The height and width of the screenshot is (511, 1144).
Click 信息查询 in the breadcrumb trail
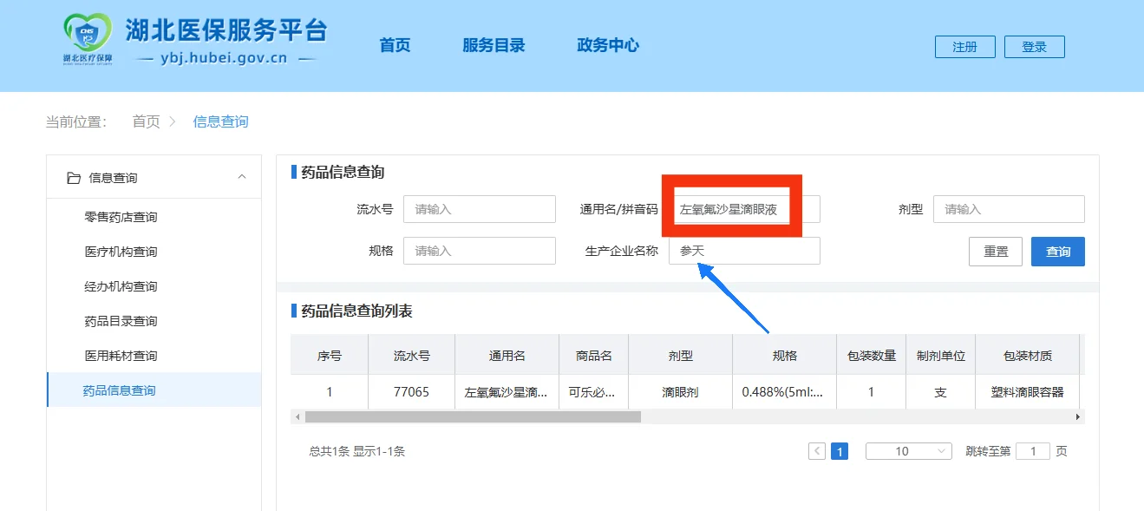219,121
